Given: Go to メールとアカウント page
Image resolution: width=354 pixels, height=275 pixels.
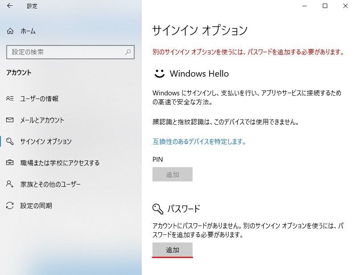Looking at the screenshot, I should (42, 120).
